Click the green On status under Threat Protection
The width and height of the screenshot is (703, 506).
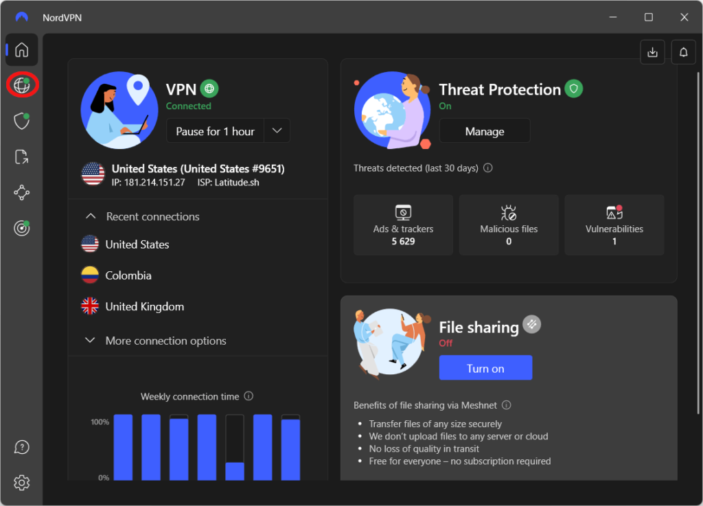[x=445, y=106]
